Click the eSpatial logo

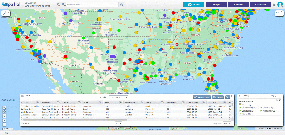[11, 4]
